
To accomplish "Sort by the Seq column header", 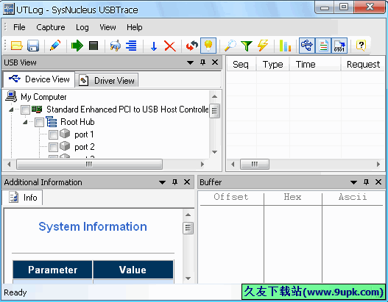I will pos(241,65).
